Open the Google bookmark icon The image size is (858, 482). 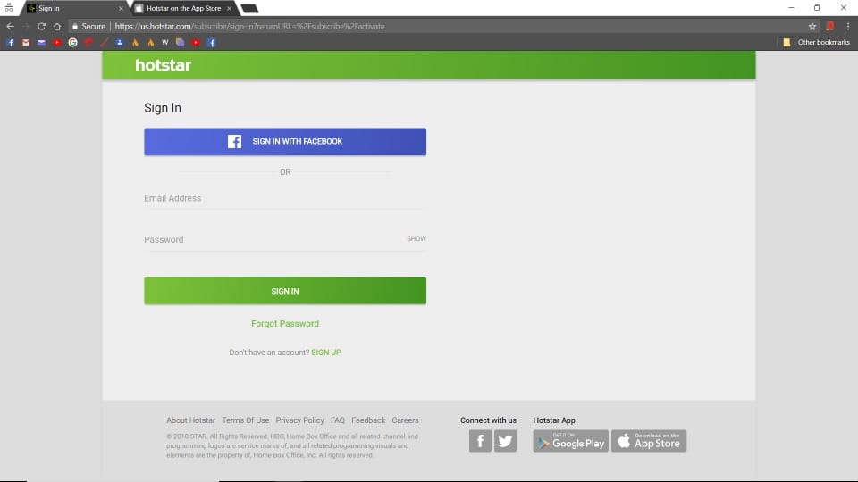coord(72,42)
